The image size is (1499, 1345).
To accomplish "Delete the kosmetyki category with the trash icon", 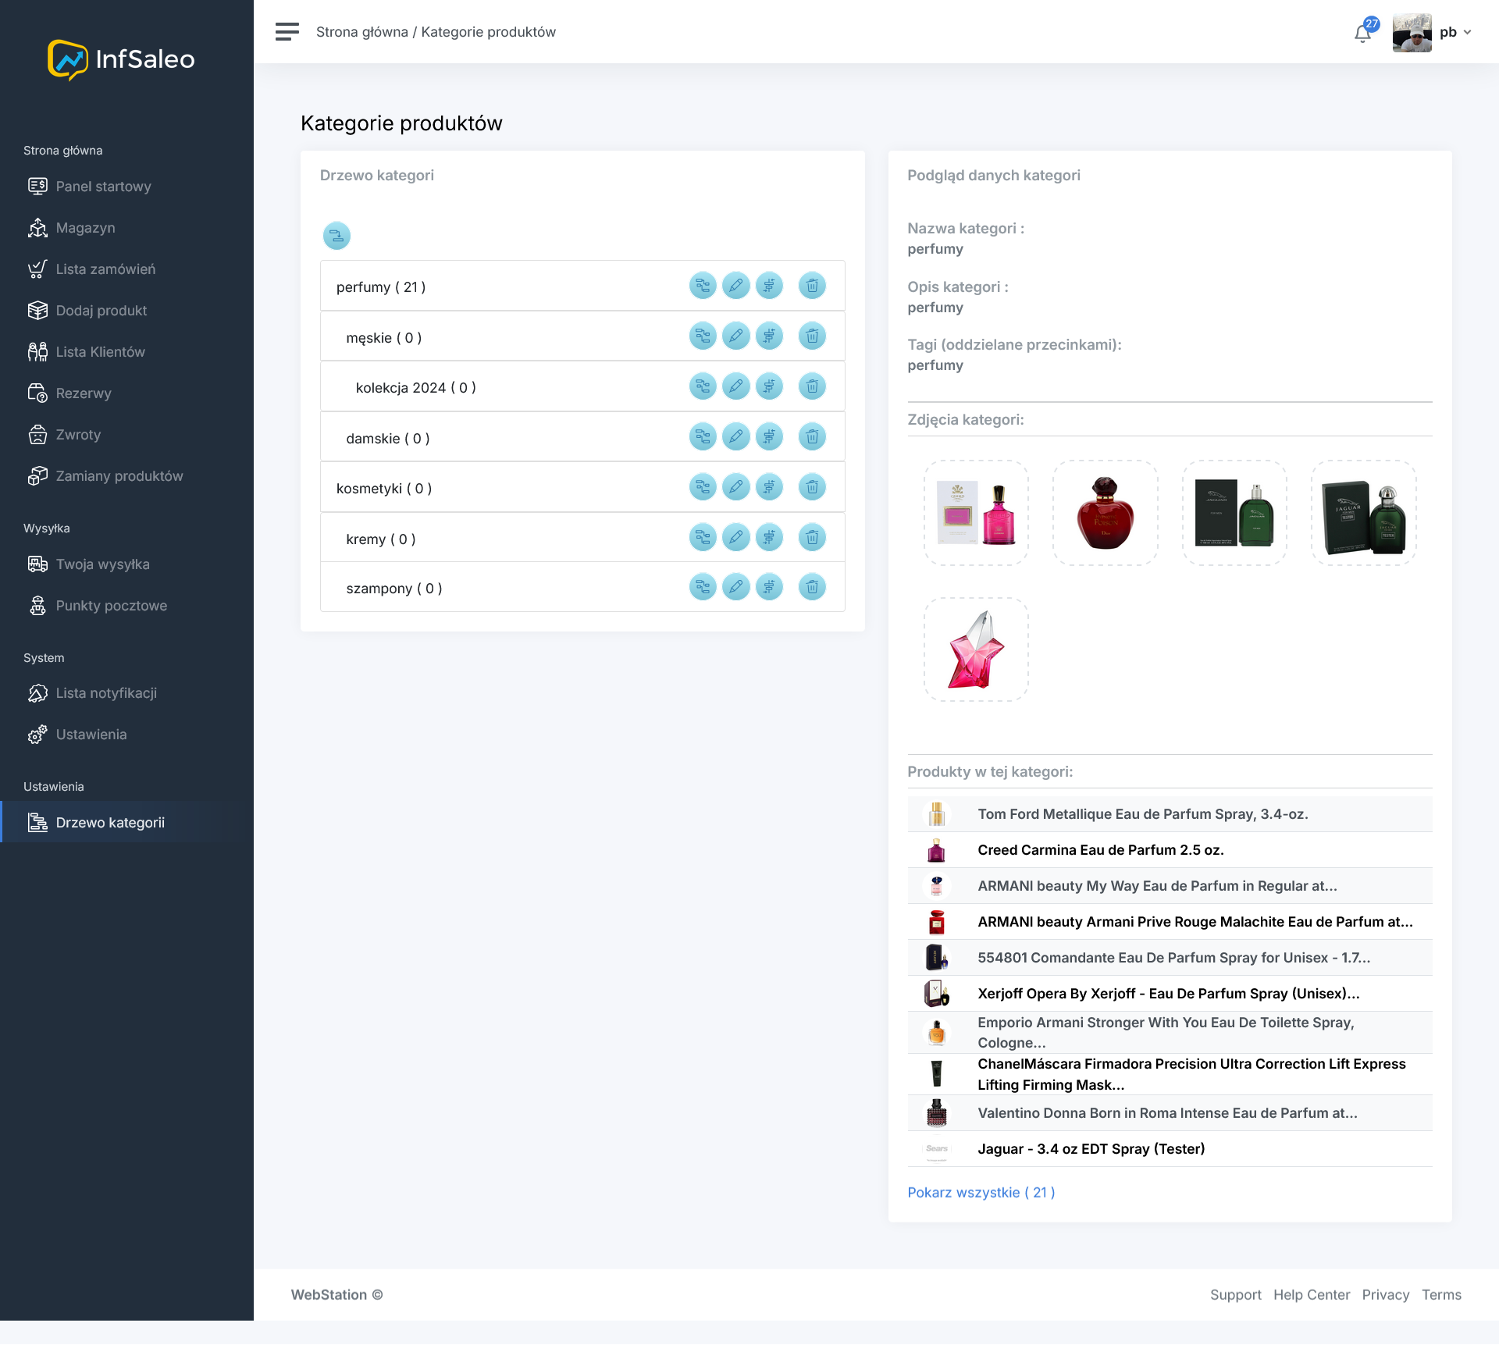I will point(812,487).
